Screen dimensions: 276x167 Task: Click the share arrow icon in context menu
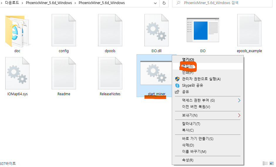tap(177, 92)
